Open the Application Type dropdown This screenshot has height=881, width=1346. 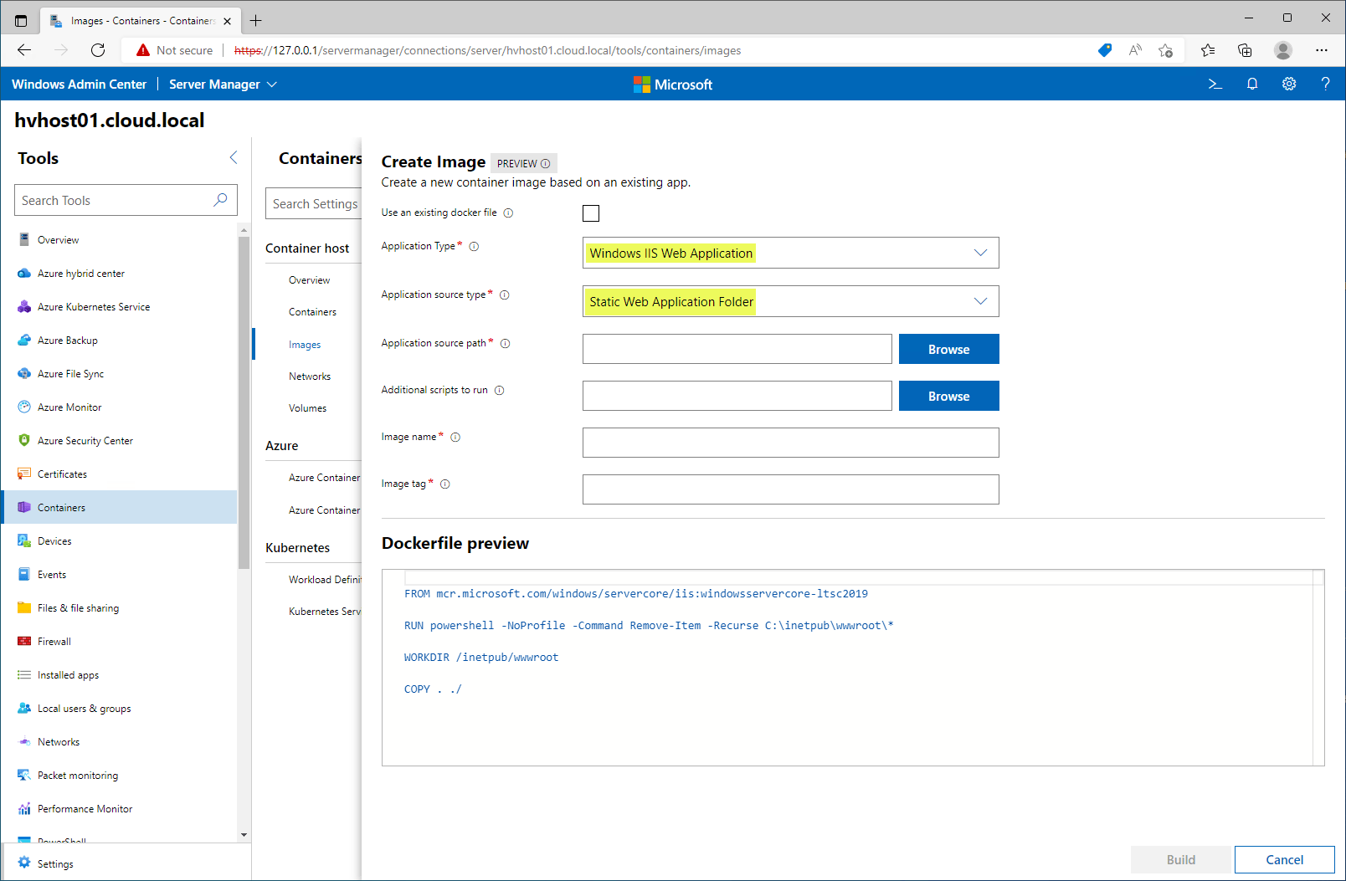791,253
